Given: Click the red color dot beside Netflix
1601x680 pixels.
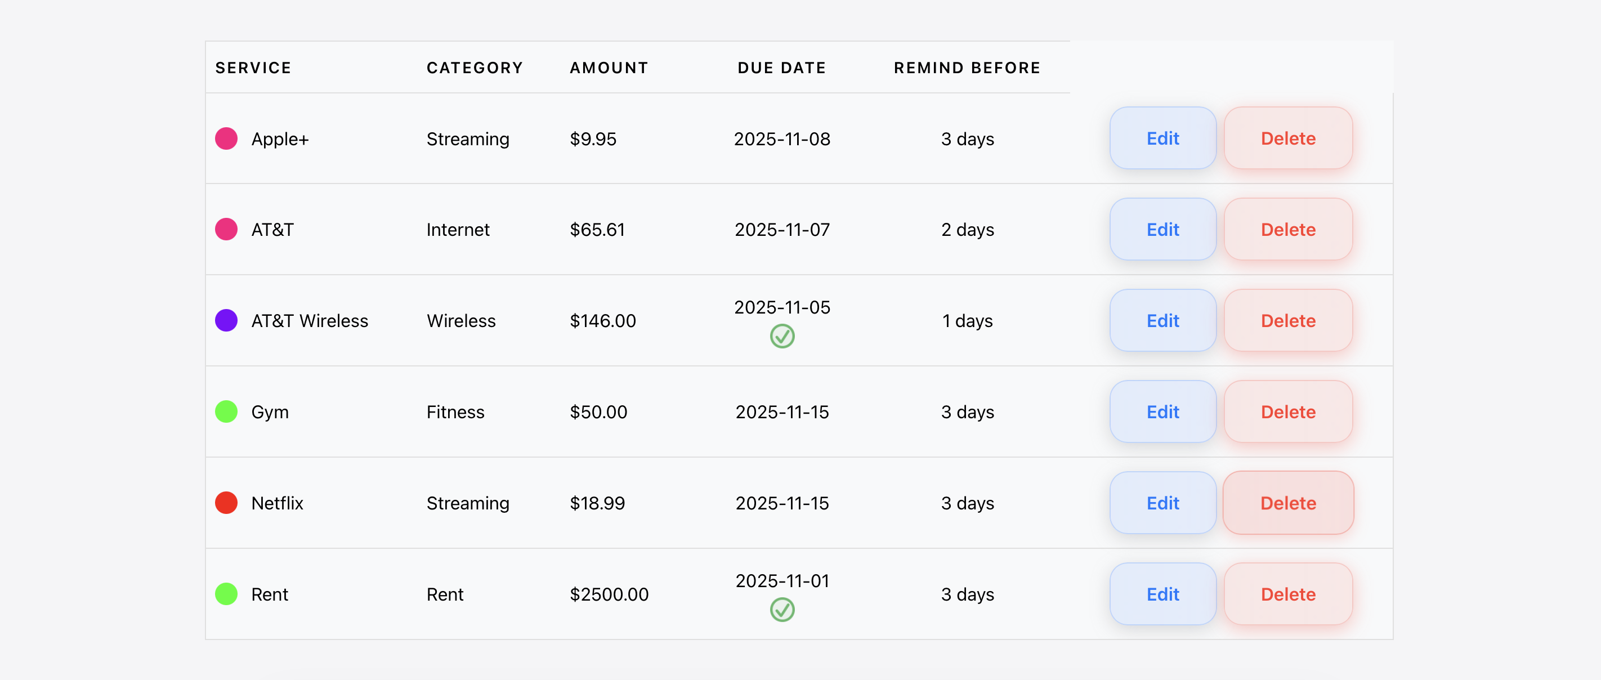Looking at the screenshot, I should click(x=226, y=503).
